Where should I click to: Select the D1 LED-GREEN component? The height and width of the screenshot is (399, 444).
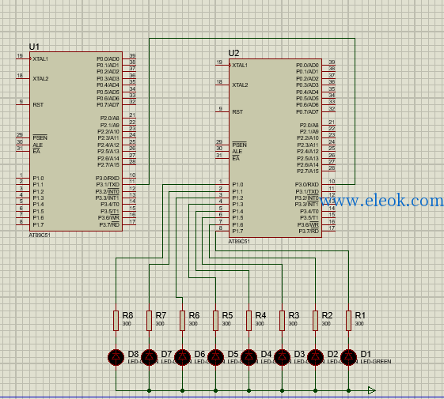point(348,357)
